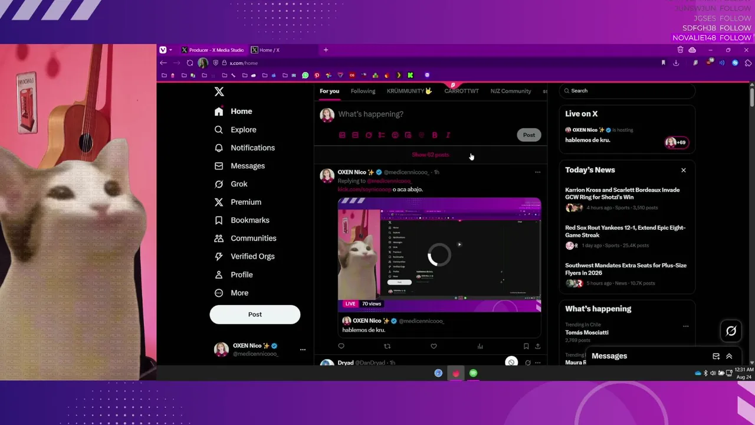The height and width of the screenshot is (425, 755).
Task: Open a new browser tab
Action: 326,50
